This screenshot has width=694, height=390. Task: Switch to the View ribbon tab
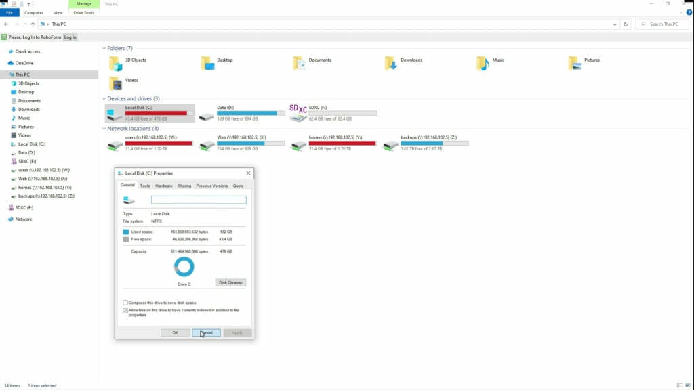click(57, 12)
